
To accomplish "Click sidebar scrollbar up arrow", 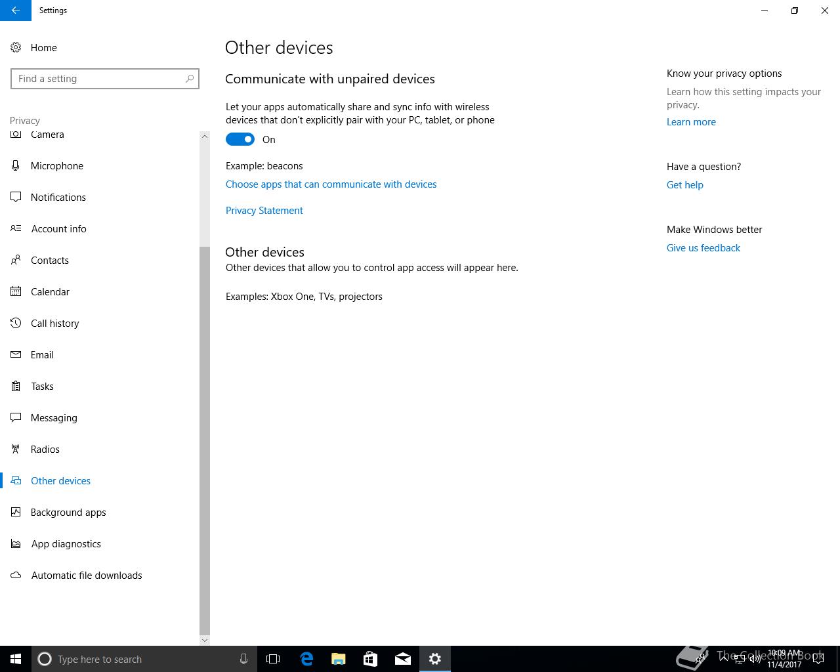I will (205, 136).
